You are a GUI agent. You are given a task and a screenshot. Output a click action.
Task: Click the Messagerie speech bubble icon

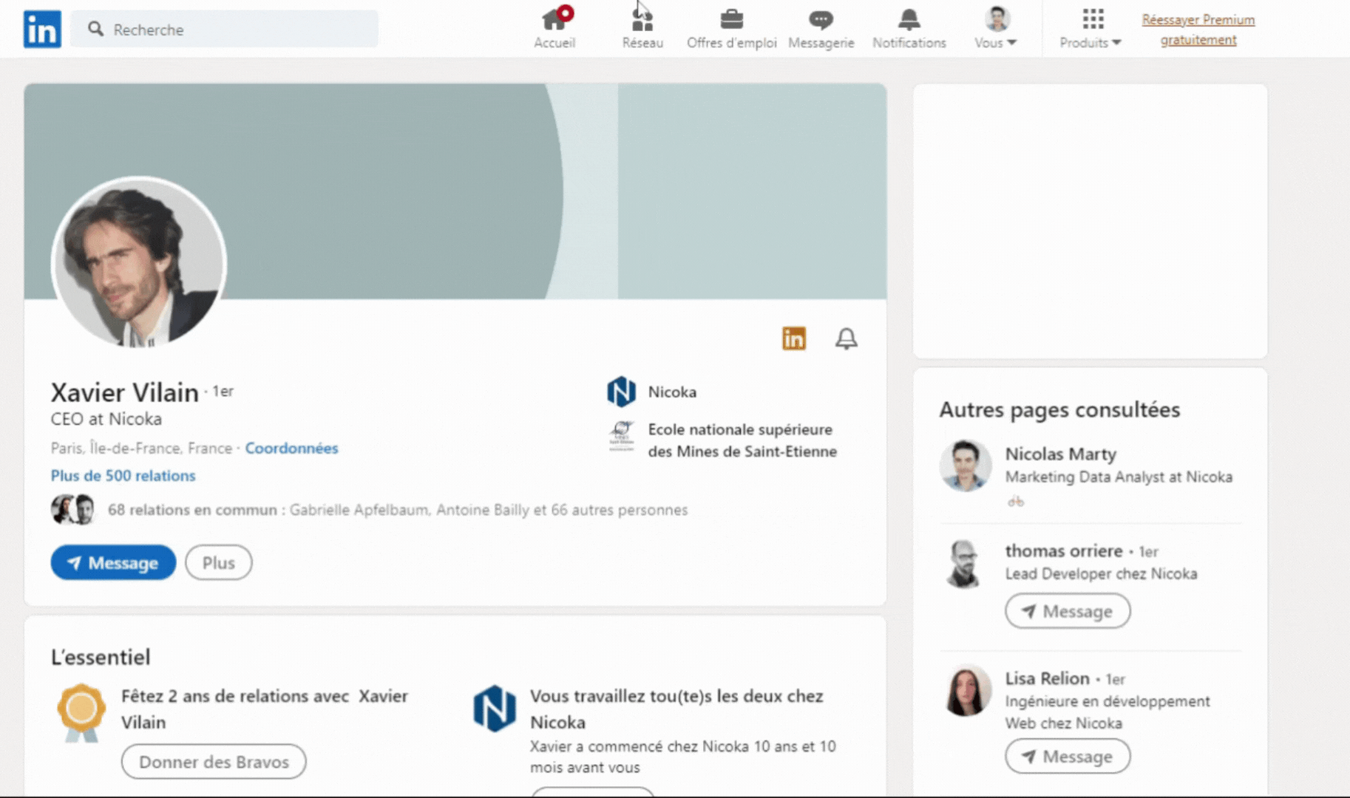click(821, 18)
